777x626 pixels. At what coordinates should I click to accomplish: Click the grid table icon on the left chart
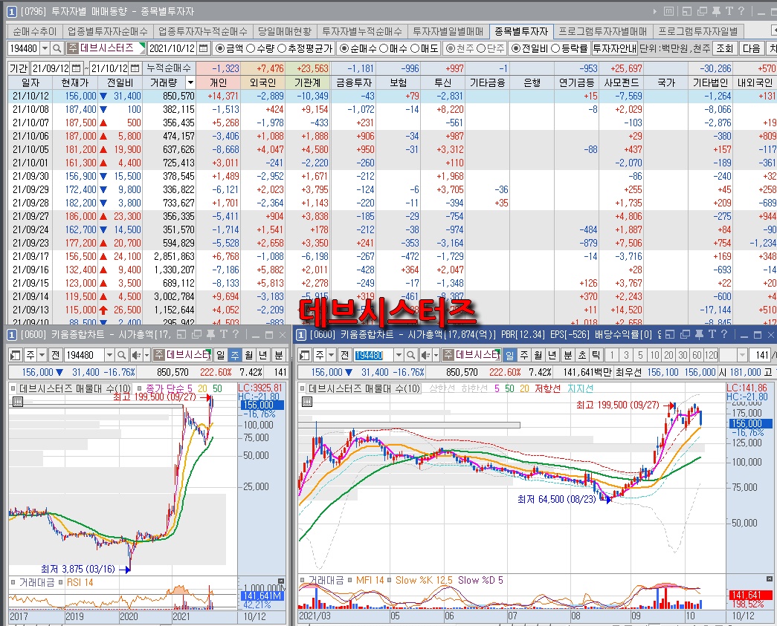(17, 401)
